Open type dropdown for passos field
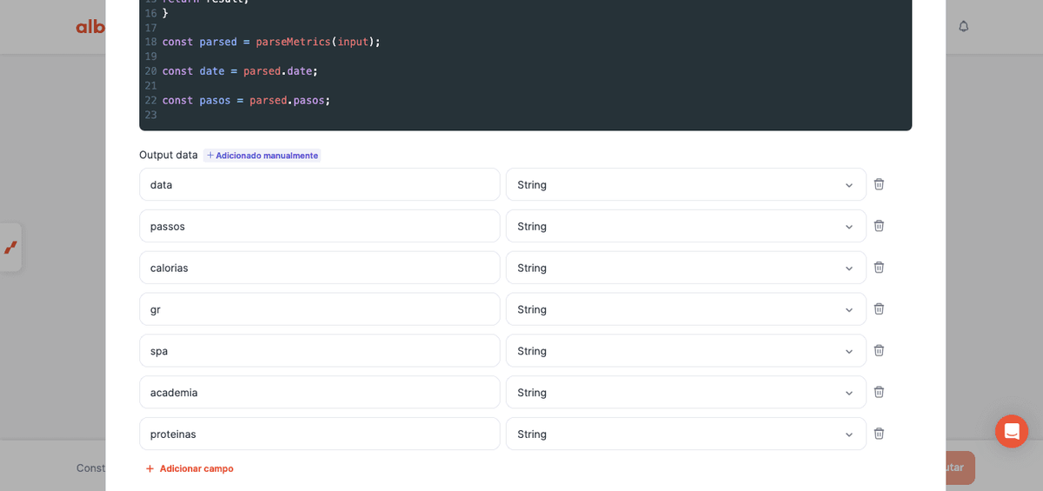Viewport: 1043px width, 491px height. [686, 226]
